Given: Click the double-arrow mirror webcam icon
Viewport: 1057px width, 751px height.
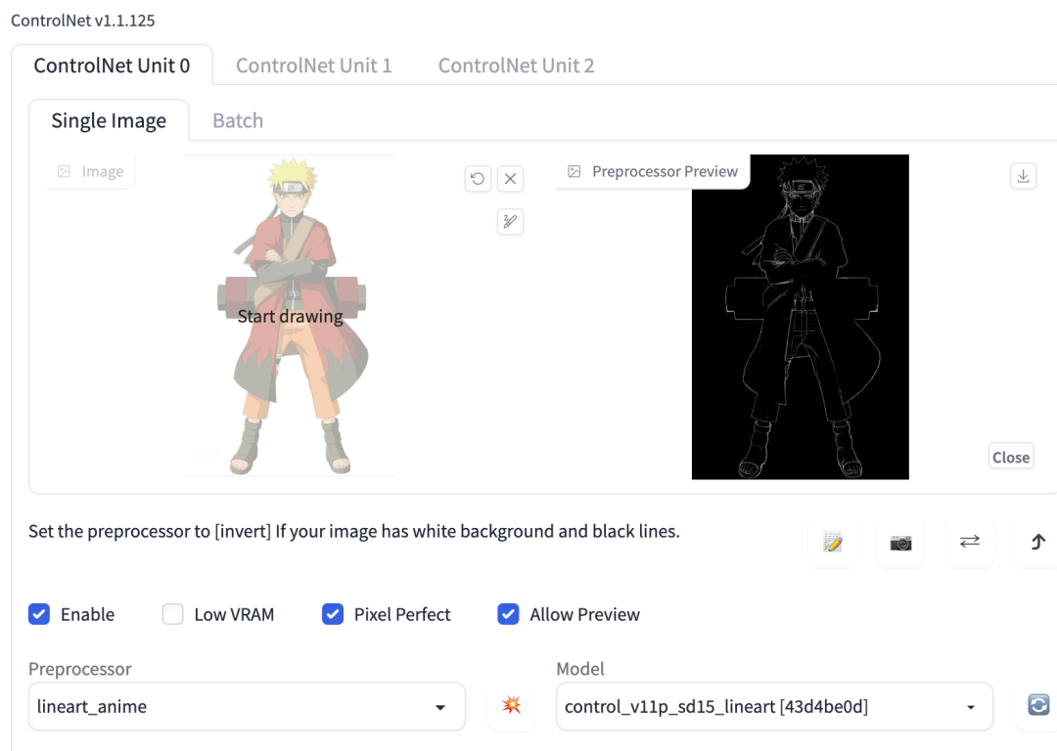Looking at the screenshot, I should click(x=969, y=542).
